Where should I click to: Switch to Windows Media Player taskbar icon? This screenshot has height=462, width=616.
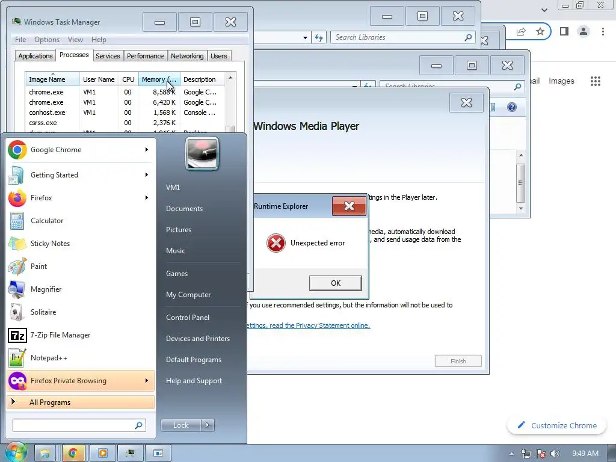pos(102,454)
